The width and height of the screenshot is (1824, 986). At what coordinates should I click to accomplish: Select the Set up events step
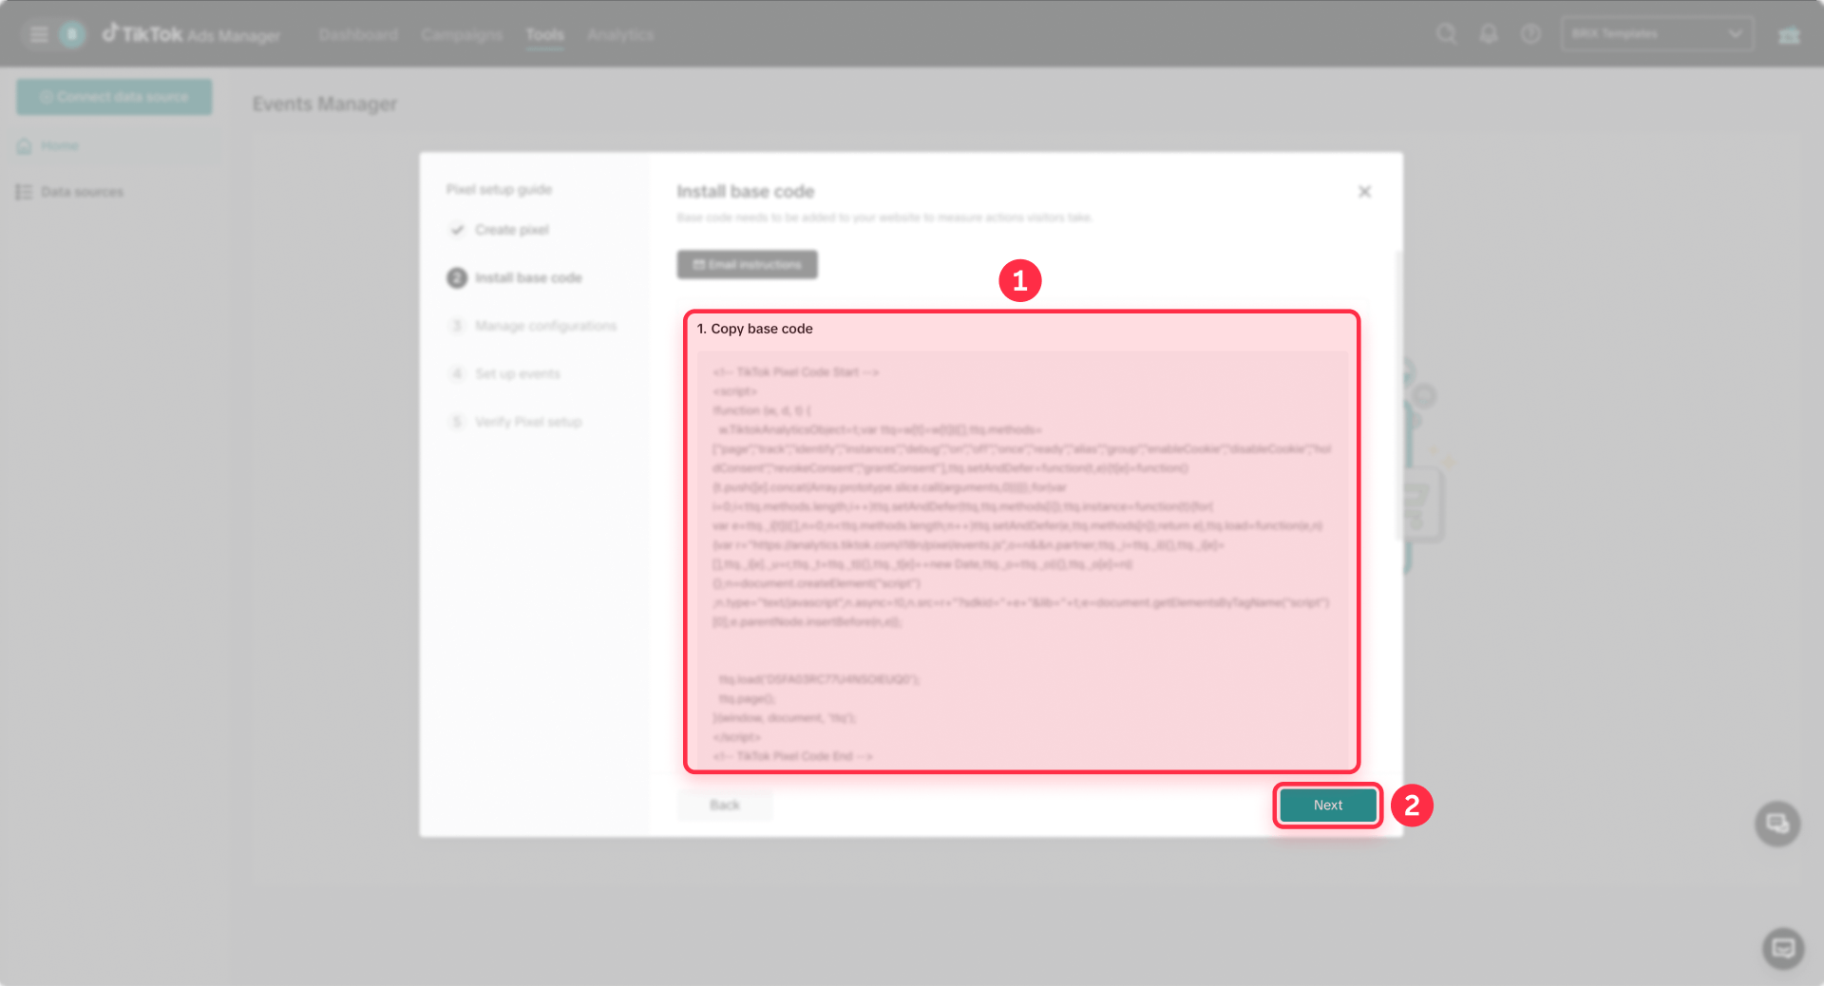tap(504, 373)
